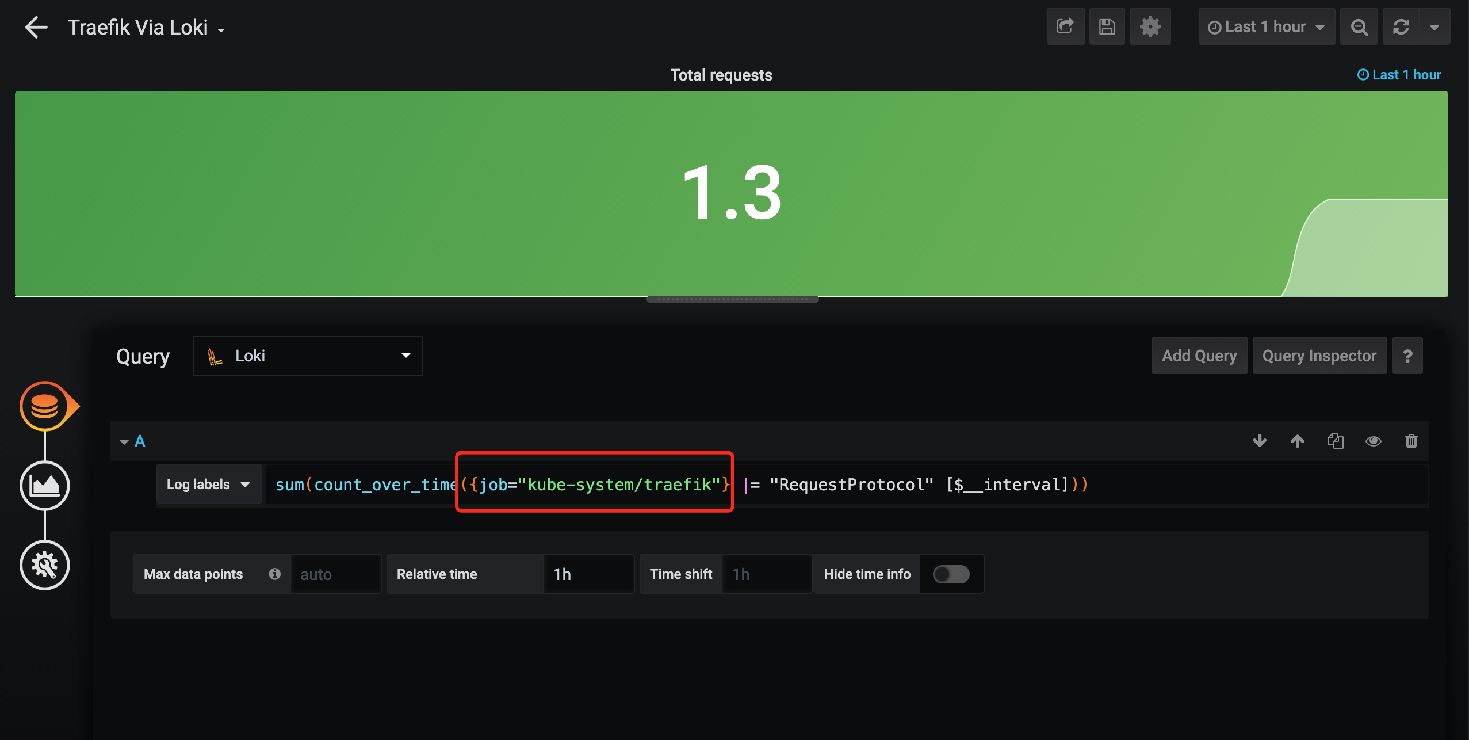
Task: Click the Max data points info icon
Action: (x=275, y=574)
